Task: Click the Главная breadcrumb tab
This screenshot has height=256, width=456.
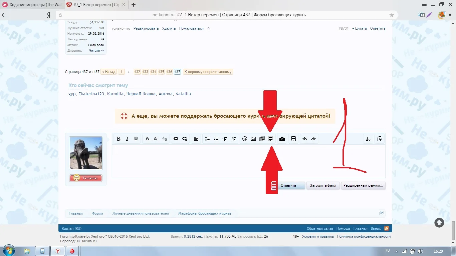Action: (x=76, y=213)
